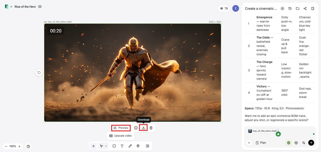
Task: Click the regenerate arrow icon left of video
Action: (x=39, y=73)
